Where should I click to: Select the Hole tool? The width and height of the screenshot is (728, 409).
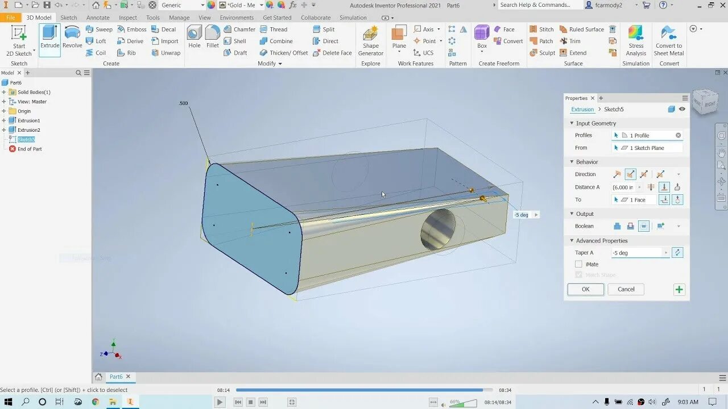[194, 37]
